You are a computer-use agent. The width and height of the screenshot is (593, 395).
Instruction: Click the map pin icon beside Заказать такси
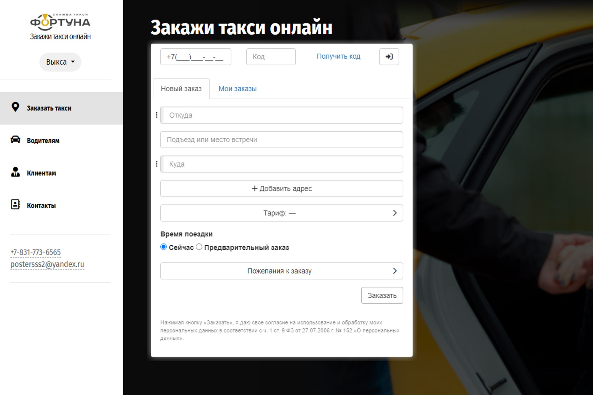[x=15, y=107]
